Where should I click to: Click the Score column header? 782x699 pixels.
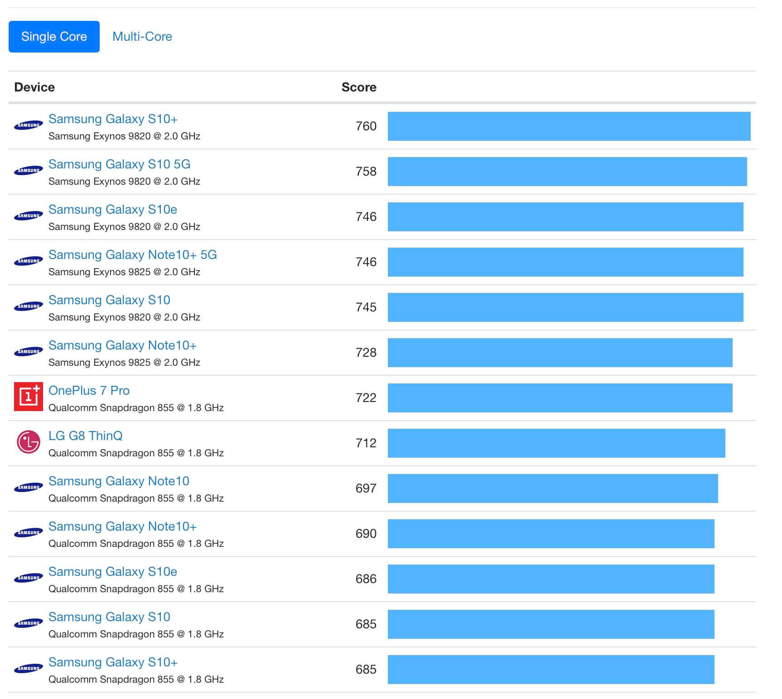358,87
